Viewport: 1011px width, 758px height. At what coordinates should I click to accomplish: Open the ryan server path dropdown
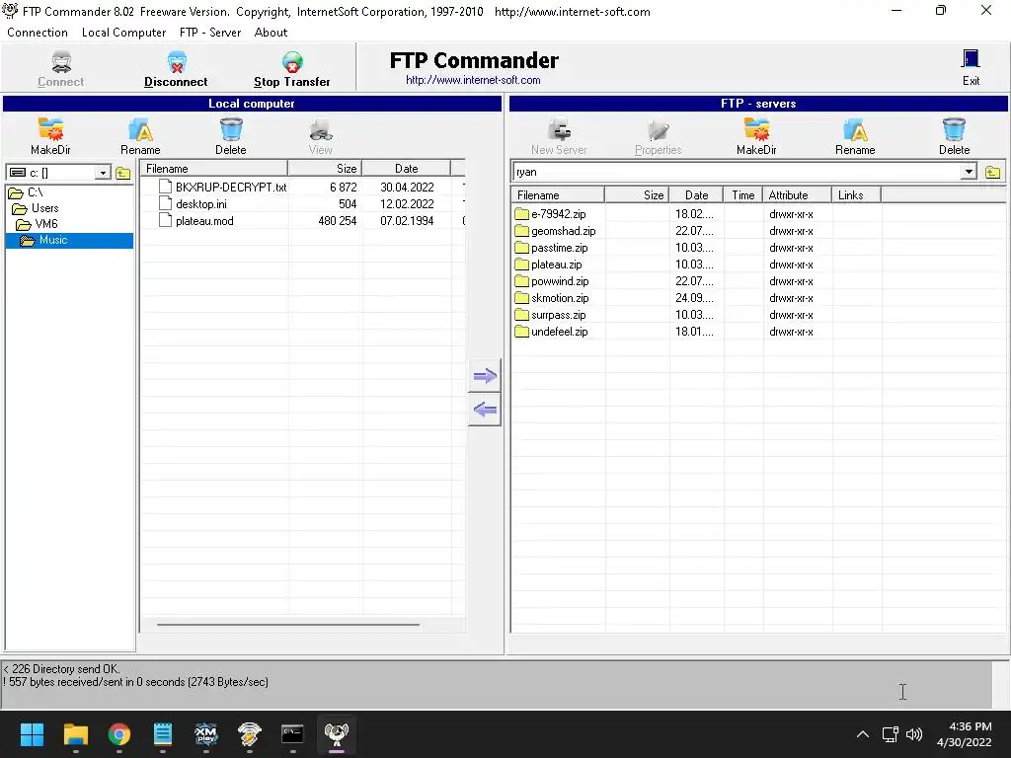pos(969,172)
